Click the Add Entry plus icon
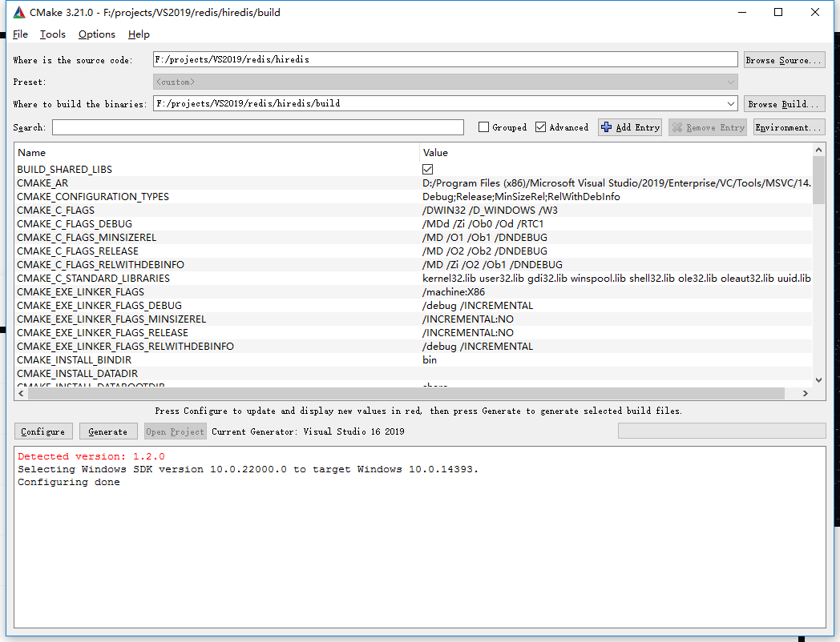 coord(607,127)
